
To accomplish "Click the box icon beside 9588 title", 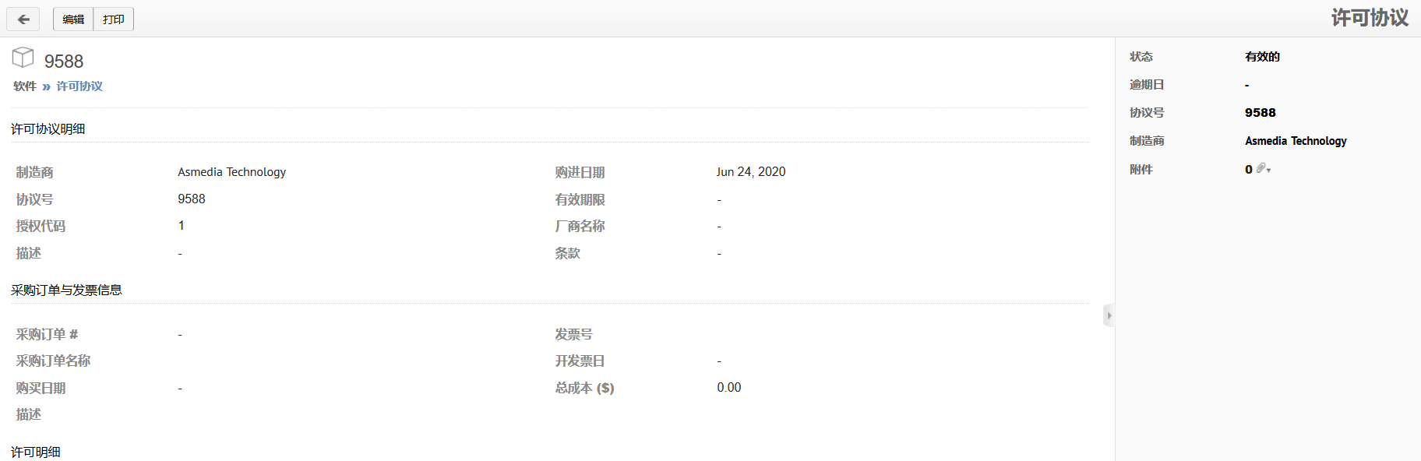I will click(23, 58).
